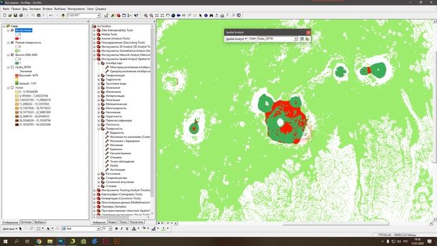Image resolution: width=437 pixels, height=246 pixels.
Task: Switch to the Выборка tab
Action: point(40,222)
